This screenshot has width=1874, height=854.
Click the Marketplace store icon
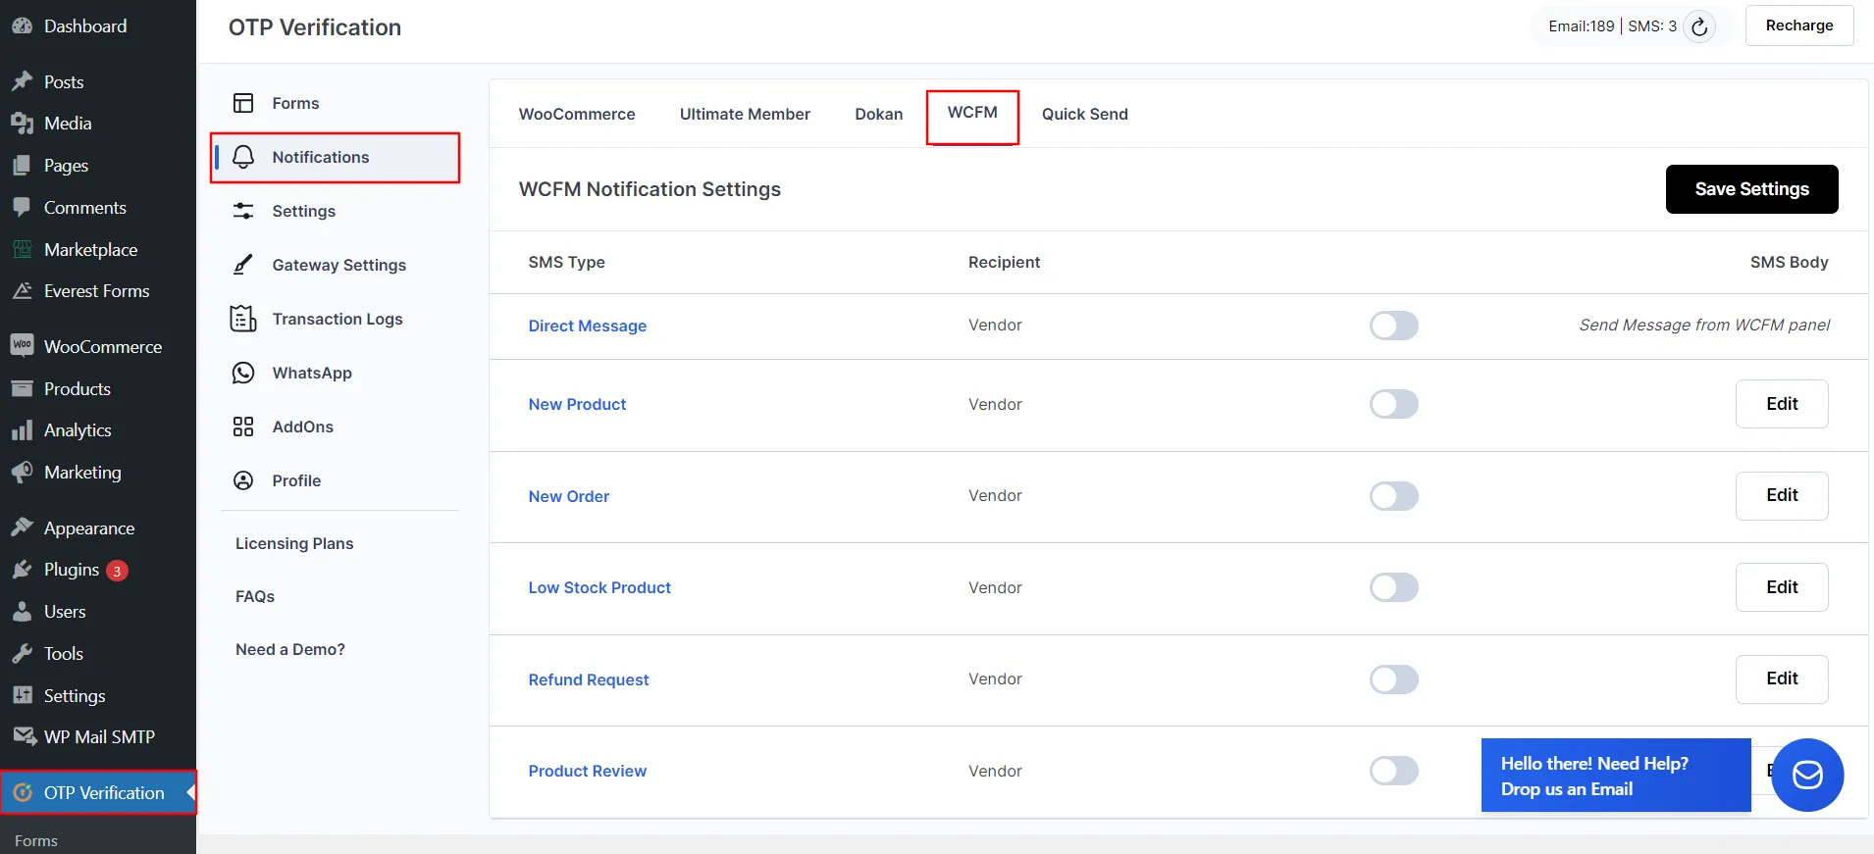[23, 249]
